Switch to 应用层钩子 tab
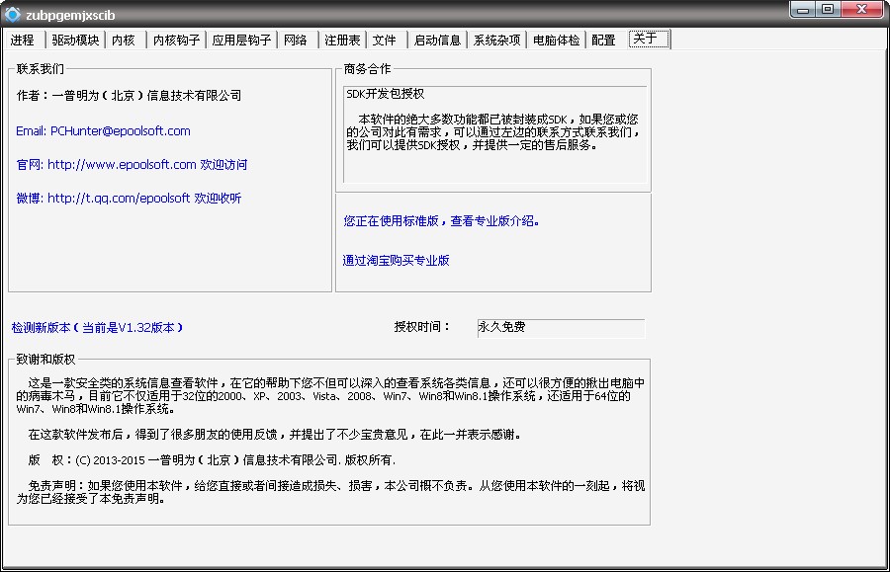Viewport: 890px width, 572px height. tap(241, 41)
